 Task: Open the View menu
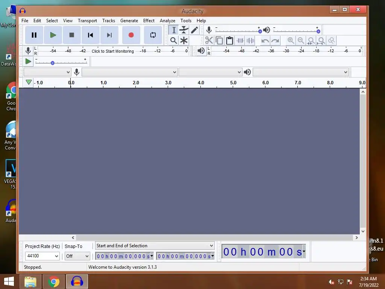point(68,21)
